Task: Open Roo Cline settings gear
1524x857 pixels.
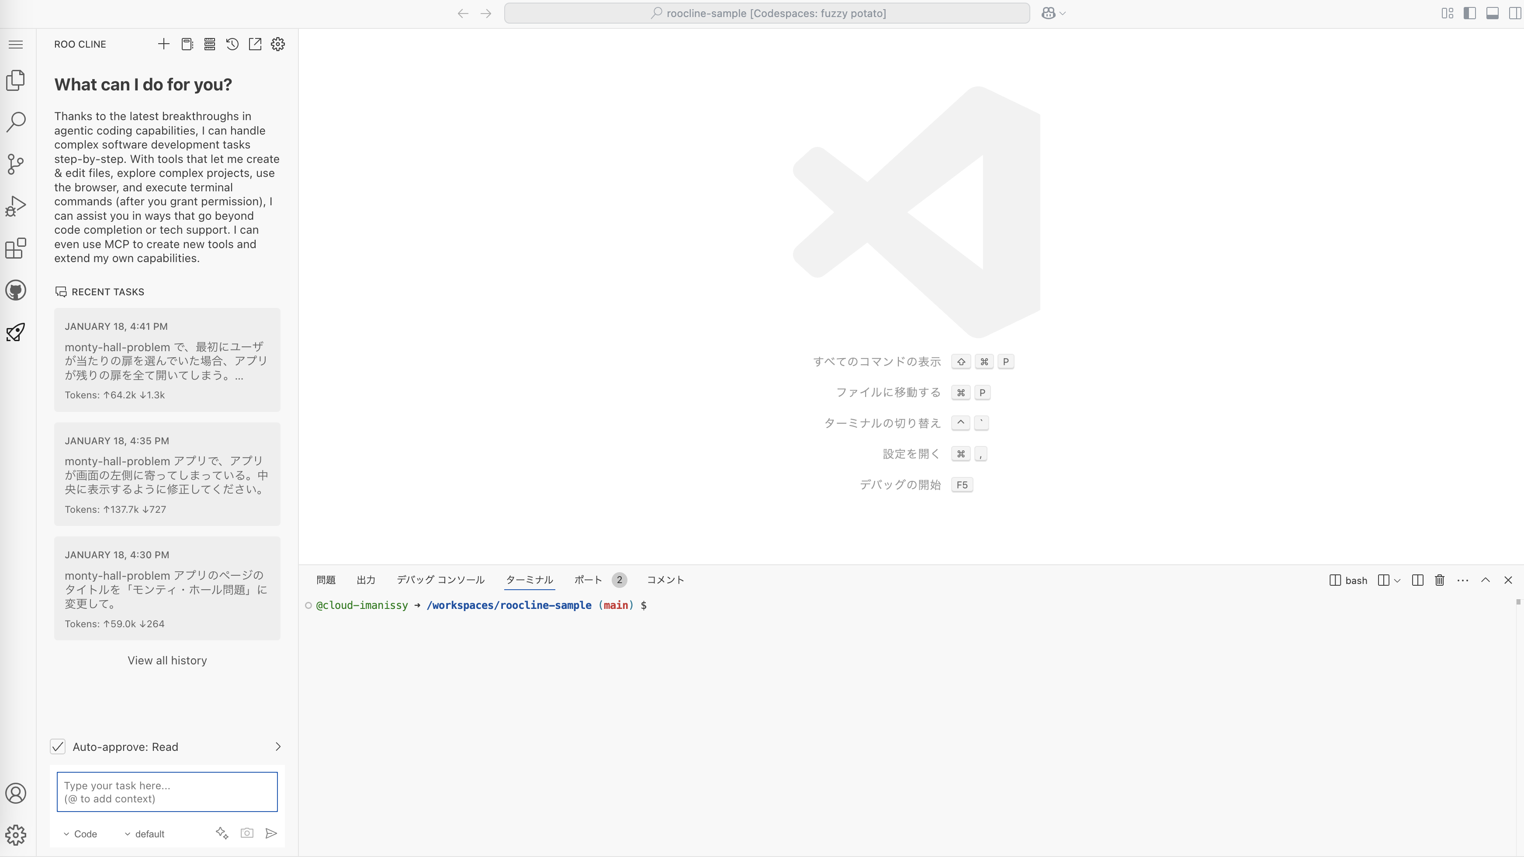Action: 277,44
